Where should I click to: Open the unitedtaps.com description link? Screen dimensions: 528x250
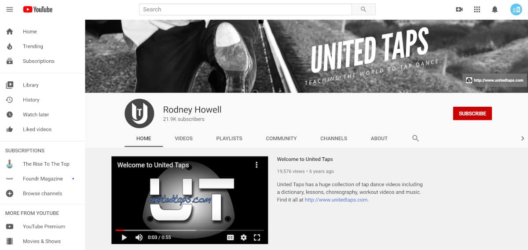click(x=337, y=199)
